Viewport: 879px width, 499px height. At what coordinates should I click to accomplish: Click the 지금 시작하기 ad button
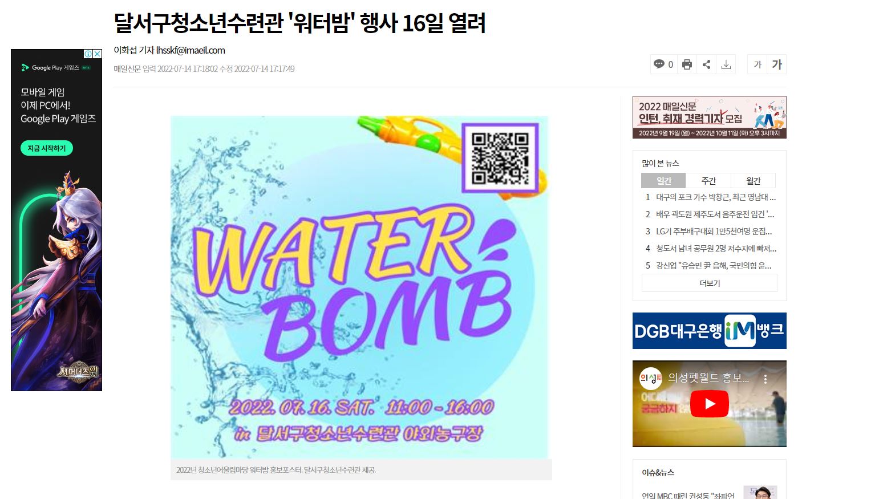47,148
